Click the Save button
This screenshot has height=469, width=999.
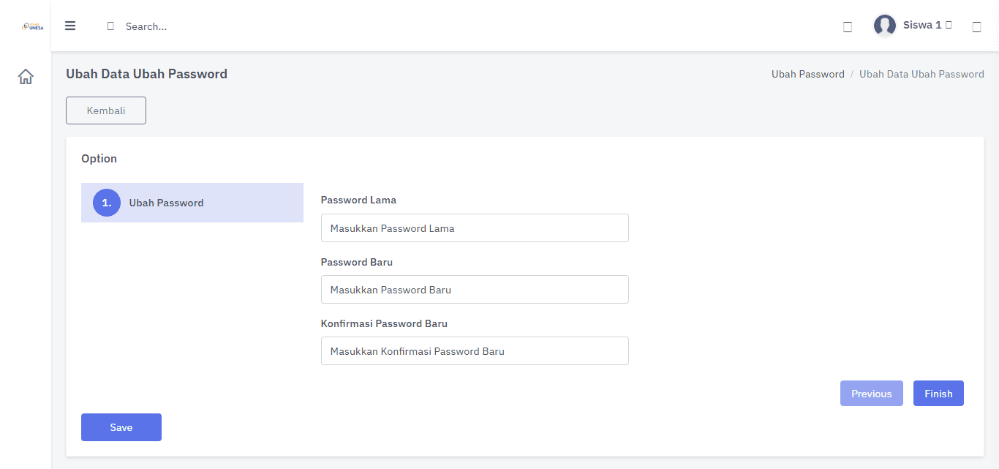click(121, 427)
